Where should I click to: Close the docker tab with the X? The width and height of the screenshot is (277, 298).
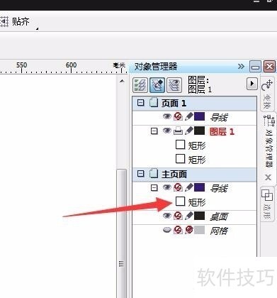(268, 177)
